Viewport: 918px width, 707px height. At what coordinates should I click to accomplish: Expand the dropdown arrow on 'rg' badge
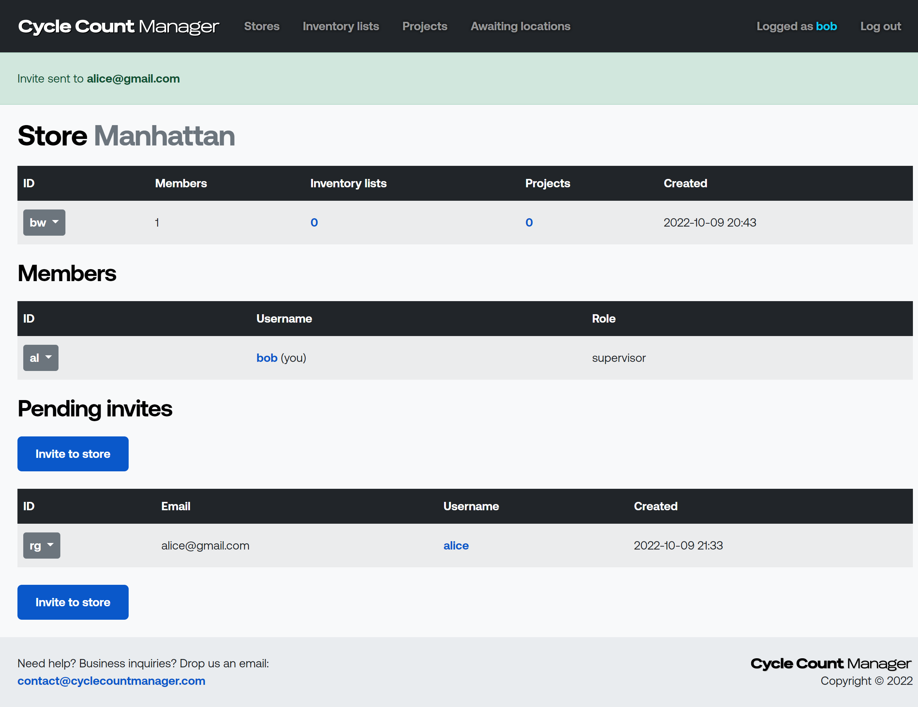point(51,545)
